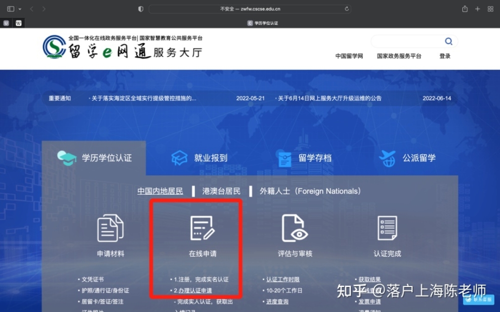Click the 评估与审核 label
500x312 pixels.
295,254
